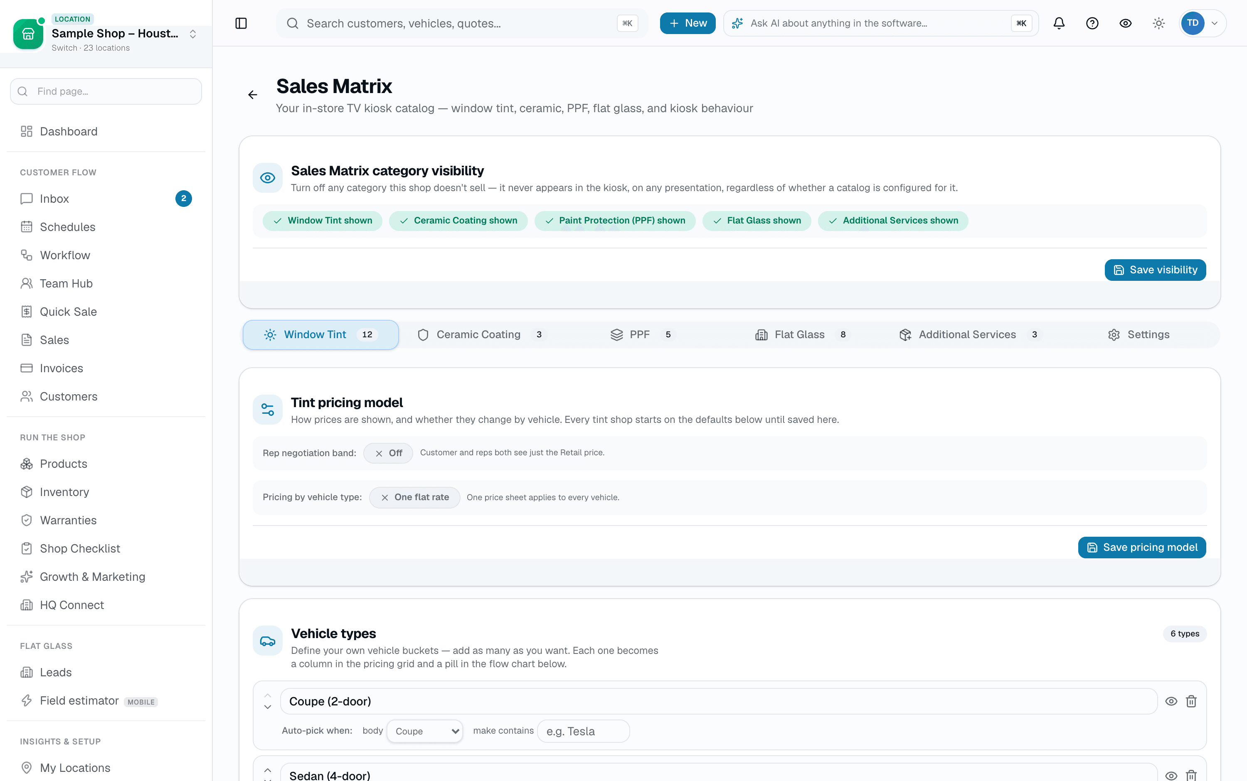Open the Coupe body type dropdown
The width and height of the screenshot is (1247, 781).
tap(425, 731)
